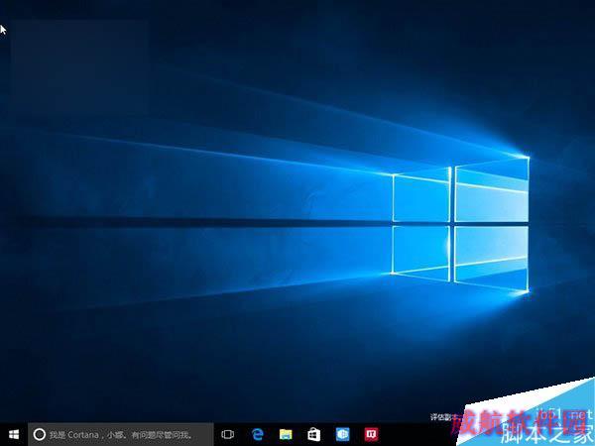The height and width of the screenshot is (446, 595).
Task: Launch Microsoft Edge from the taskbar
Action: pyautogui.click(x=257, y=434)
